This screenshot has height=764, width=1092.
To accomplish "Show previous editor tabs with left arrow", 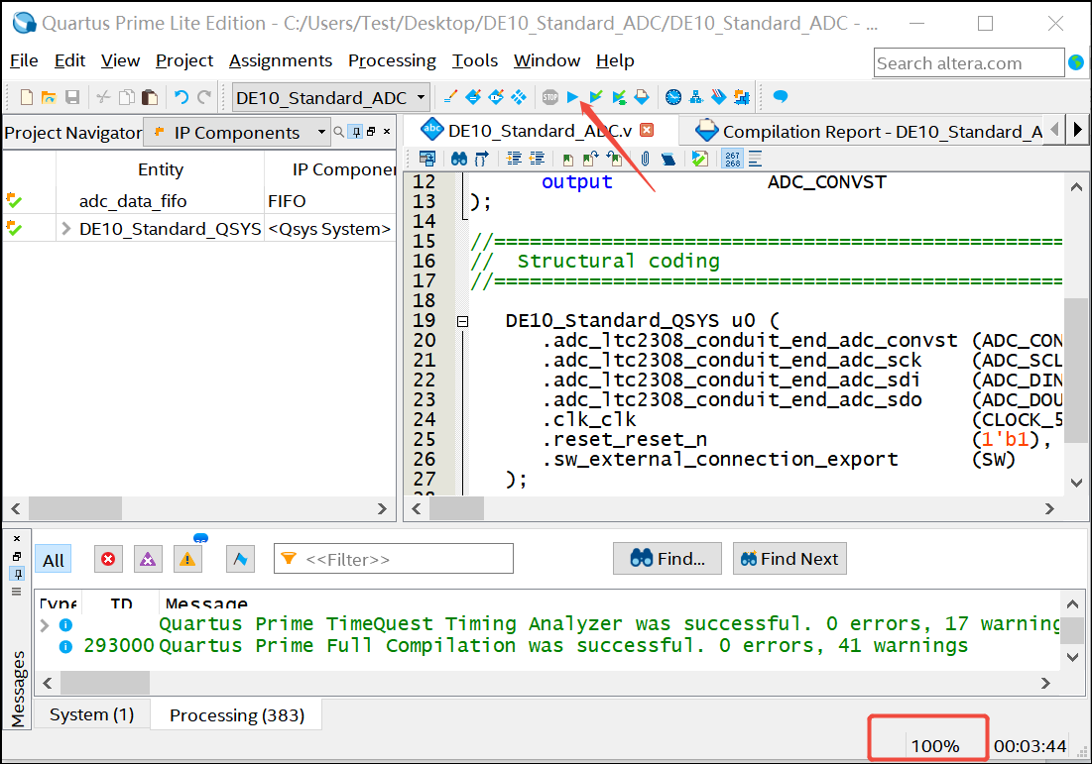I will pyautogui.click(x=1054, y=130).
